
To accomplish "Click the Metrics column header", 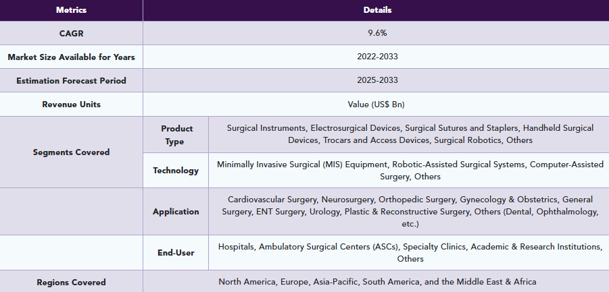I will [x=71, y=10].
